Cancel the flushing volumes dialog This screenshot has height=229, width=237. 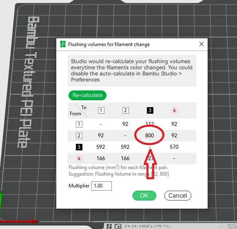pos(178,196)
